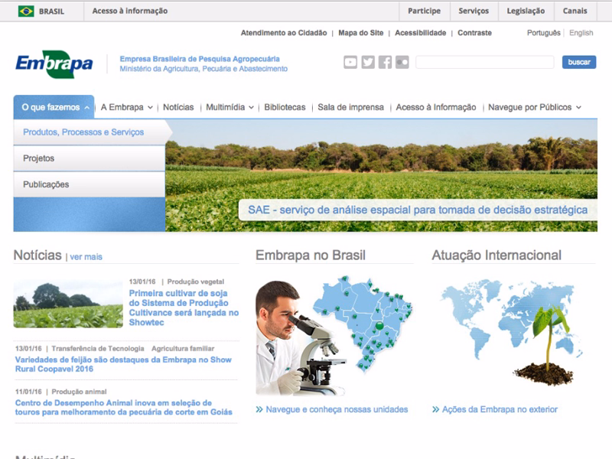Click soybean field news thumbnail
This screenshot has height=459, width=612.
tap(68, 304)
